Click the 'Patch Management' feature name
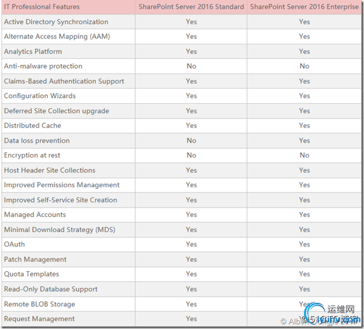Screen dimensions: 364x329 pyautogui.click(x=36, y=259)
